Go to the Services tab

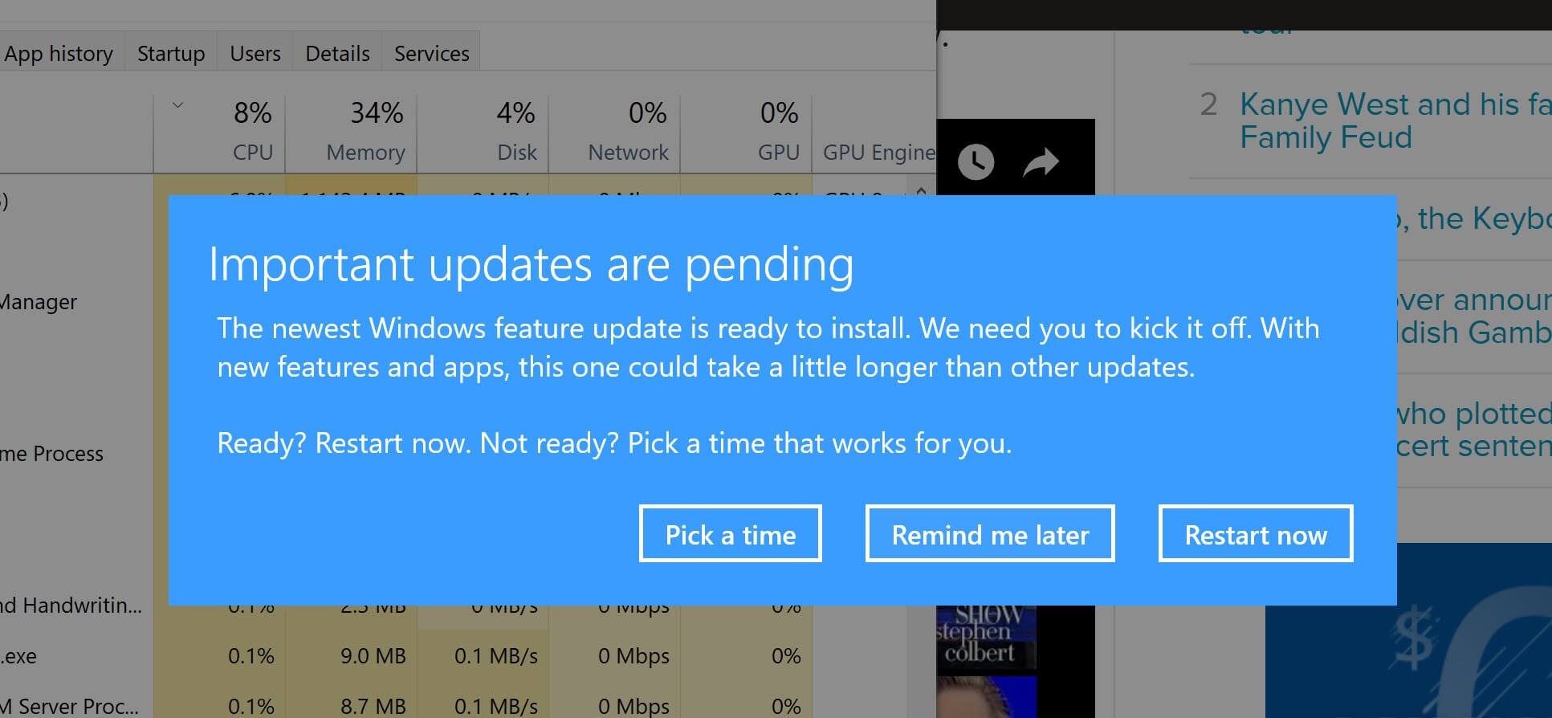coord(431,53)
